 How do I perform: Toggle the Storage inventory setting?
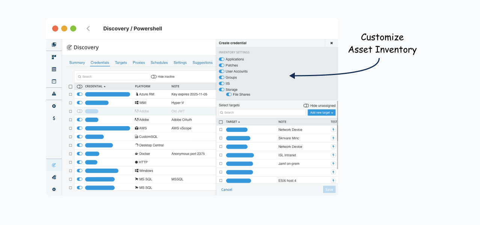click(x=222, y=90)
